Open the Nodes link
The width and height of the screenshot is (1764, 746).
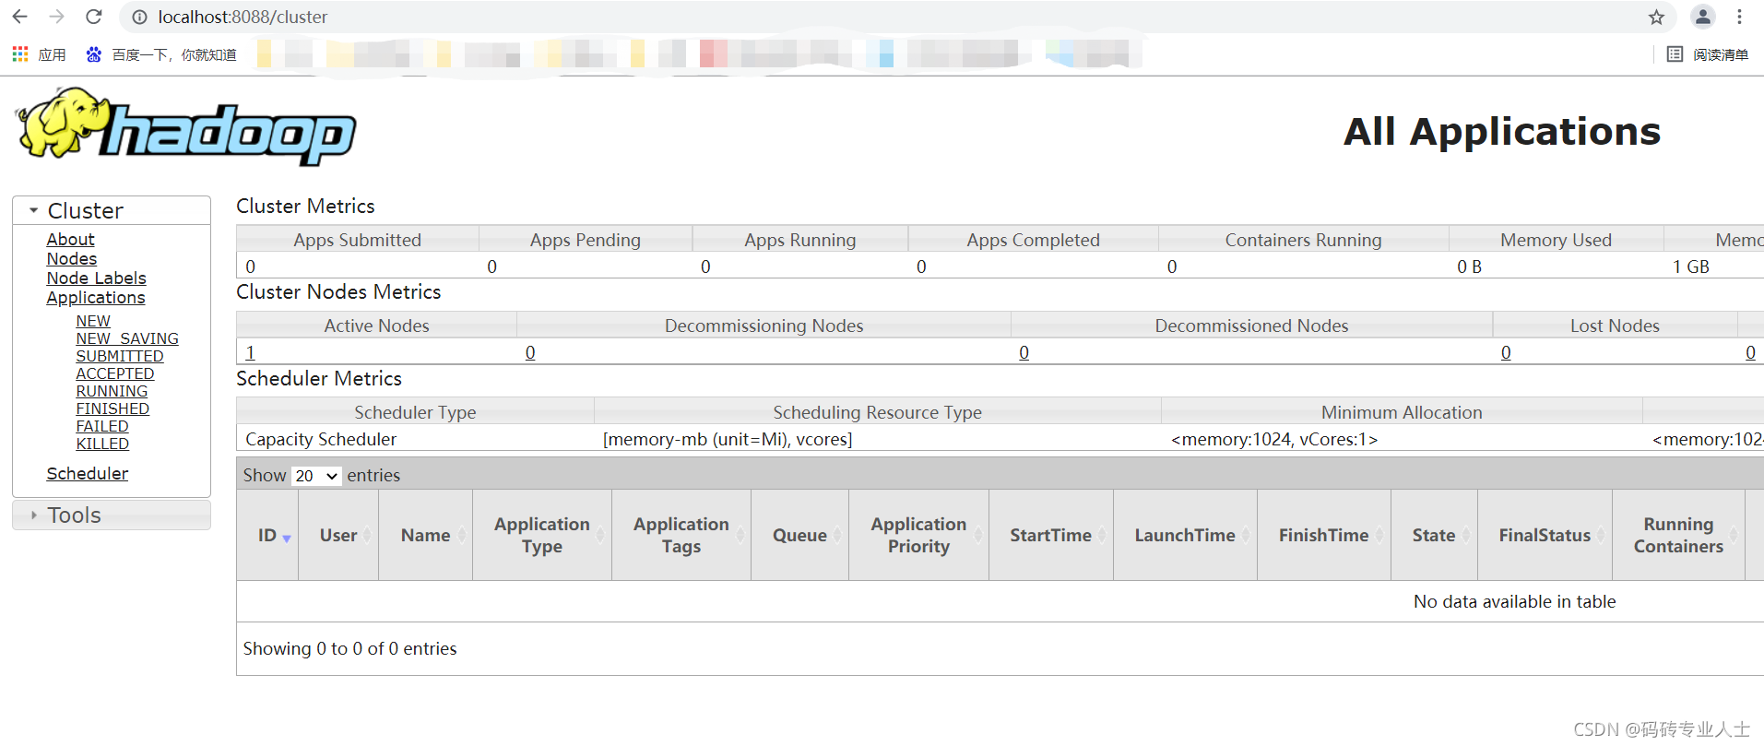(72, 258)
